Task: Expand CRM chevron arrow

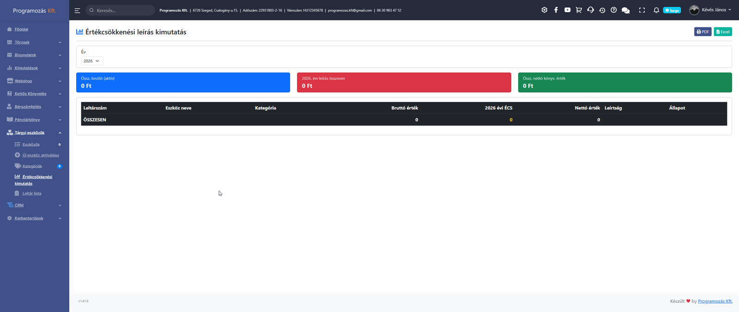Action: [x=60, y=205]
